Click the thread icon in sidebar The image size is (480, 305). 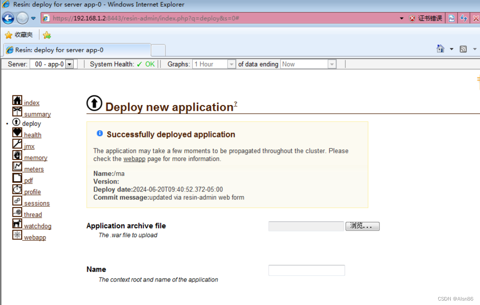tap(17, 212)
